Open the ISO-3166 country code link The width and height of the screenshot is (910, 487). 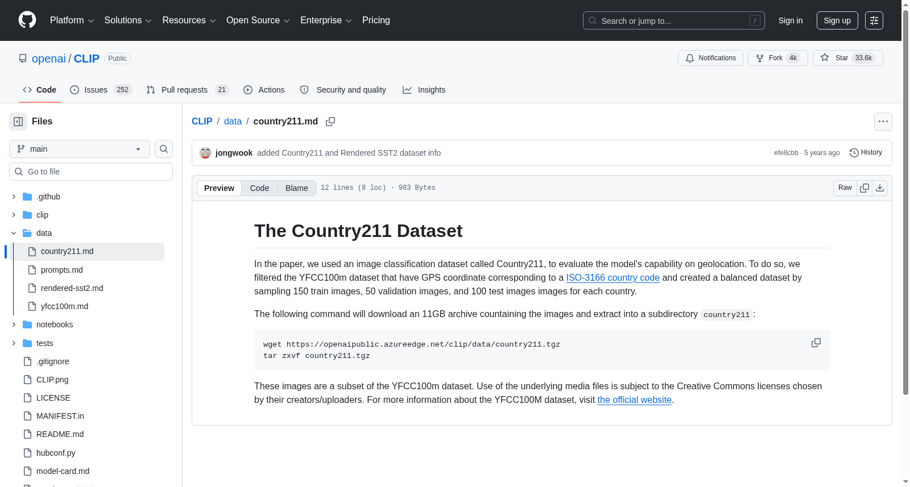click(x=613, y=278)
